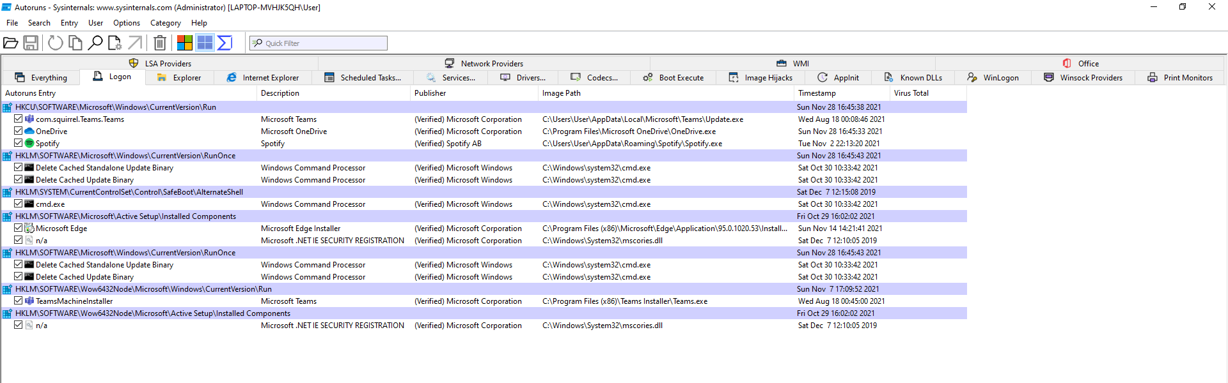Sort by the Image Path column header

(666, 93)
